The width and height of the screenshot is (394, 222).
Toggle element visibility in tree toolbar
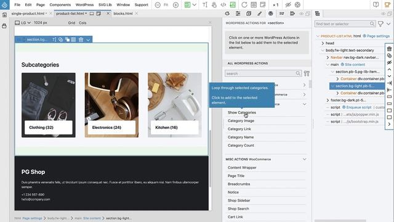(x=389, y=62)
